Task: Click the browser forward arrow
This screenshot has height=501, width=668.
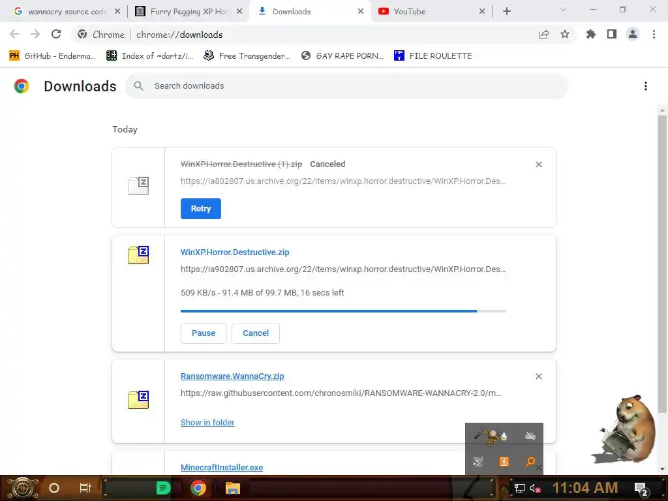Action: point(35,35)
